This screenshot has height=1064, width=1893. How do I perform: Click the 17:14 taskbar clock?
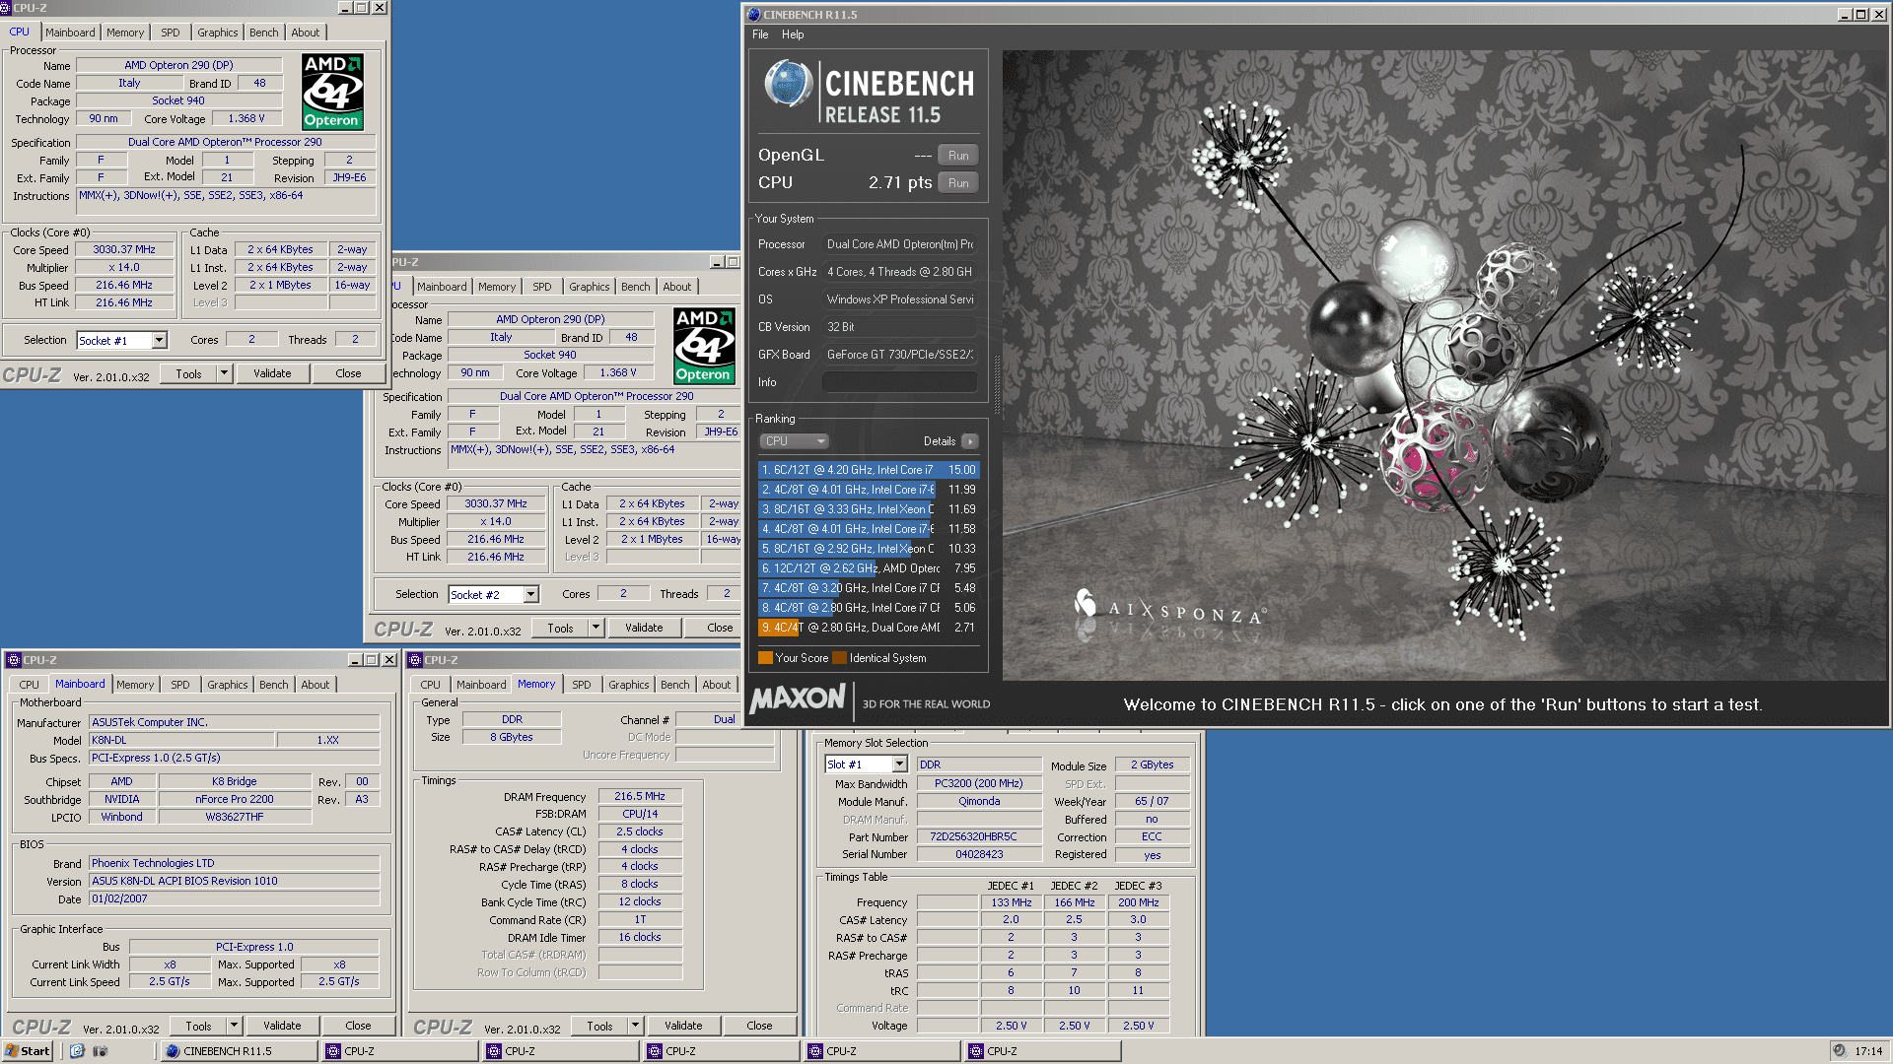point(1868,1051)
